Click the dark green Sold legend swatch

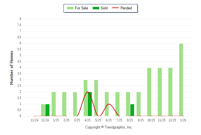96,8
